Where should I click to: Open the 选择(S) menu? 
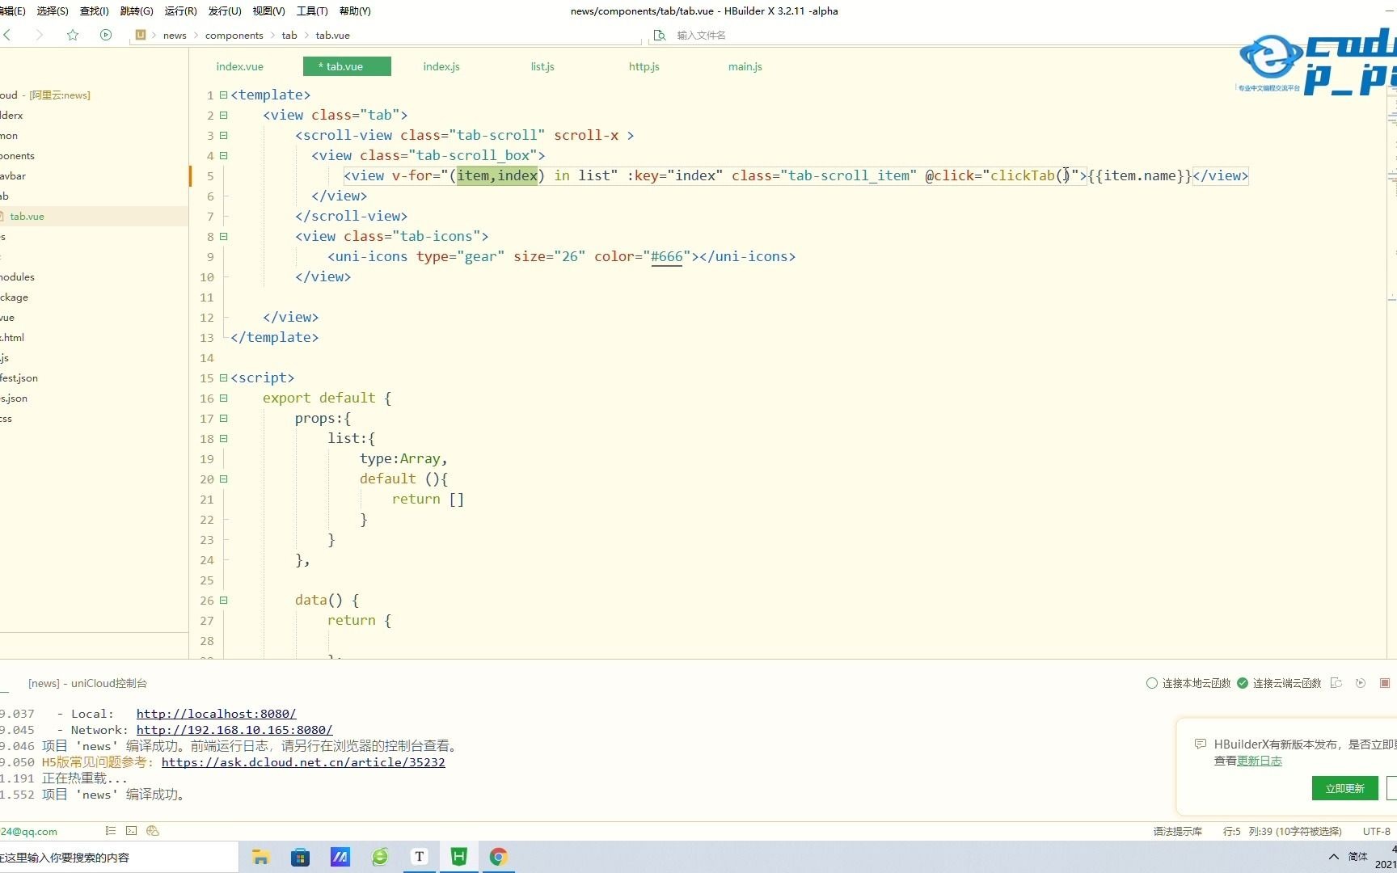click(x=53, y=11)
